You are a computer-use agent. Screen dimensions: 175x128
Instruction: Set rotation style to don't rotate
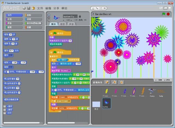[49, 20]
